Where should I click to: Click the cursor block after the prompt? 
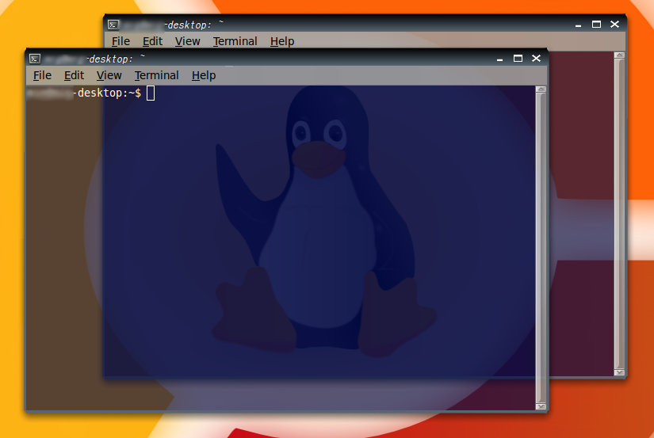(x=151, y=93)
